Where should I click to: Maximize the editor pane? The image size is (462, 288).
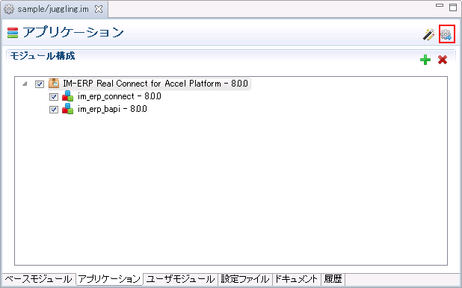(453, 7)
